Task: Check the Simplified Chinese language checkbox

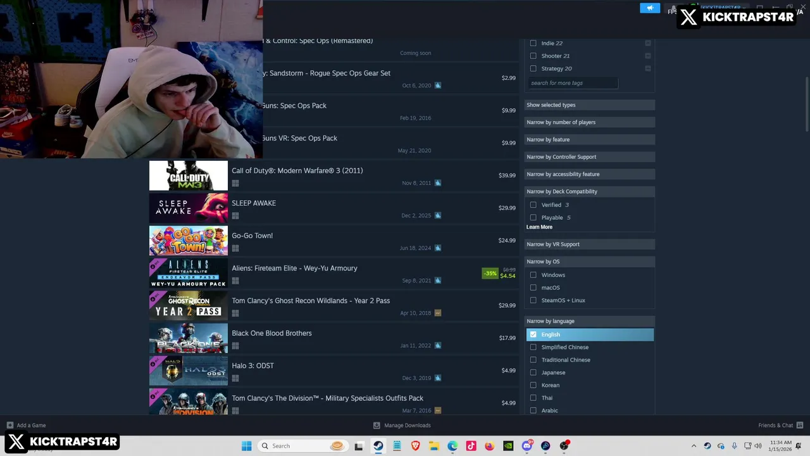Action: click(533, 347)
